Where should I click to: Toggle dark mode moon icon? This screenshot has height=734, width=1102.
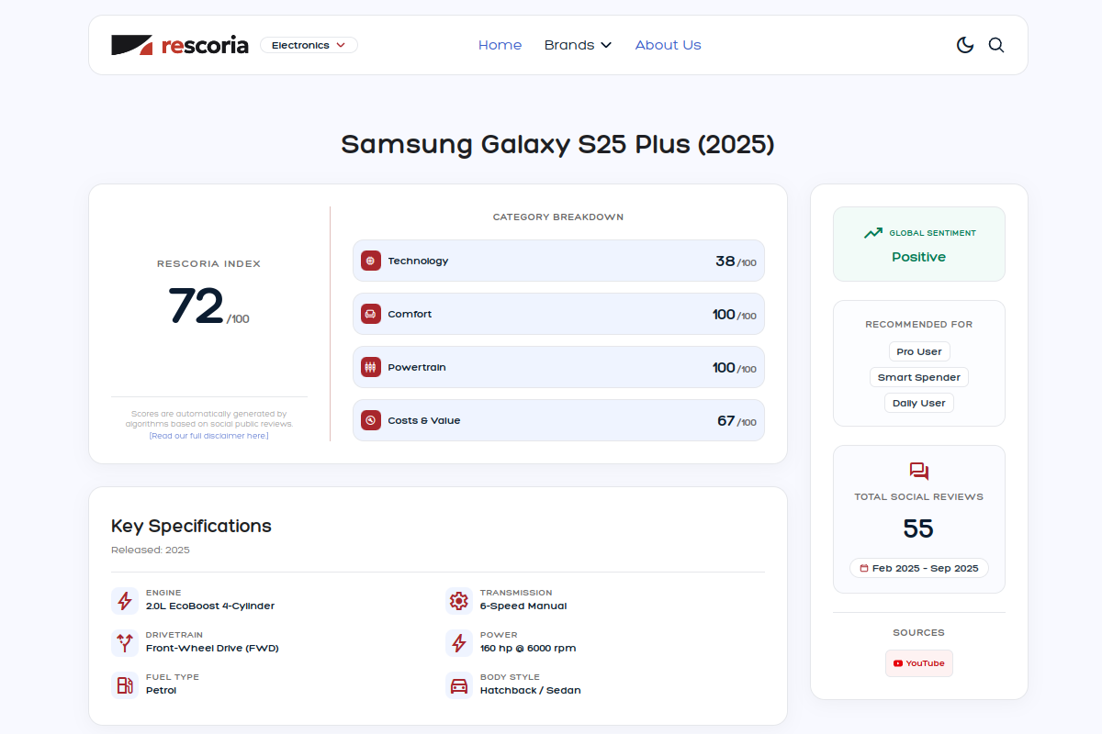965,45
